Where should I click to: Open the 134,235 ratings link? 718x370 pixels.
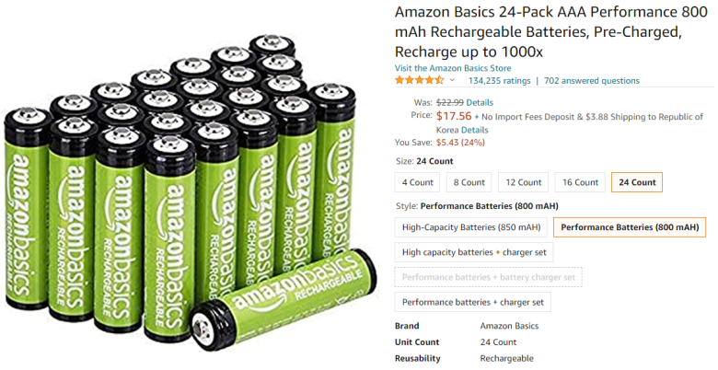tap(499, 81)
